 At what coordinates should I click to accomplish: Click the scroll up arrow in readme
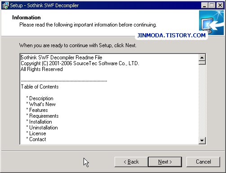202,58
